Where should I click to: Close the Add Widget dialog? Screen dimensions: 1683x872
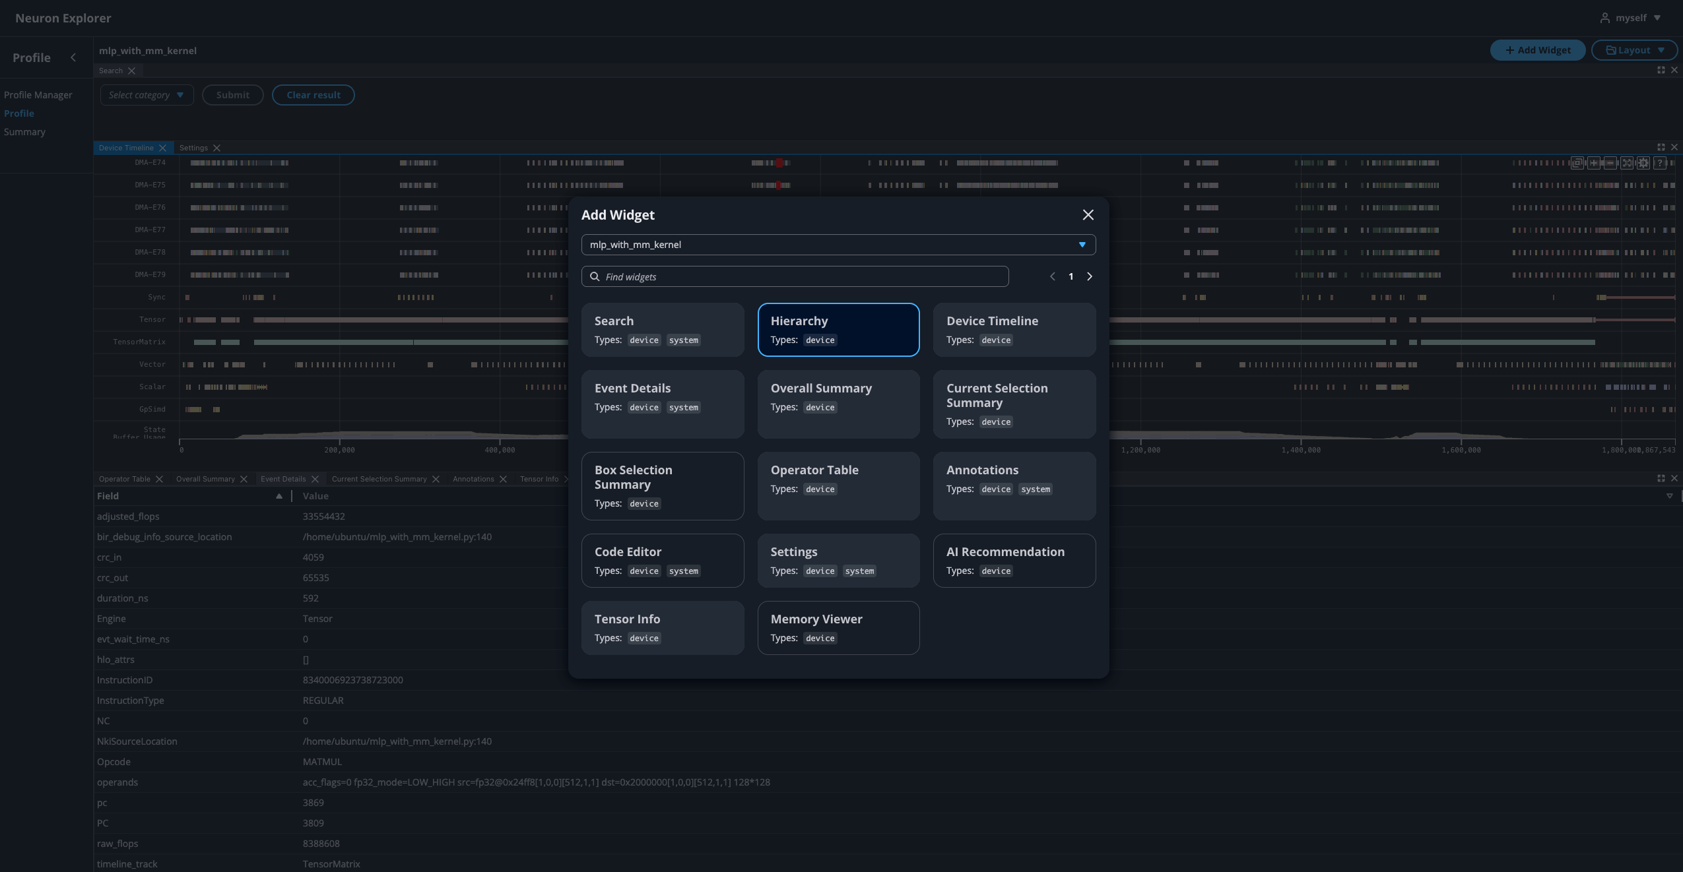point(1088,215)
